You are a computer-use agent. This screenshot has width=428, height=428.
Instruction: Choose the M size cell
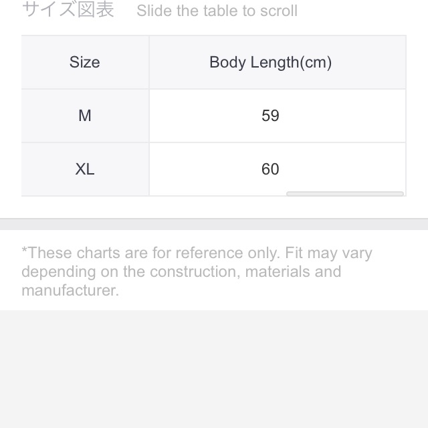[85, 116]
